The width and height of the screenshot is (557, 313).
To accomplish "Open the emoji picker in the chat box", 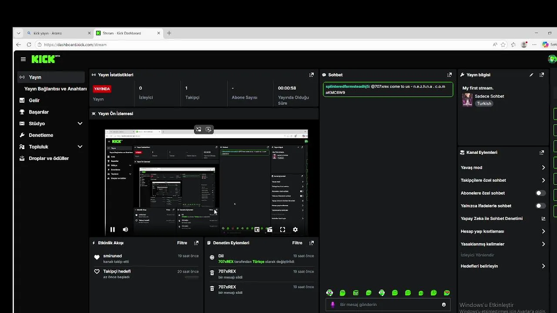I will pos(444,305).
